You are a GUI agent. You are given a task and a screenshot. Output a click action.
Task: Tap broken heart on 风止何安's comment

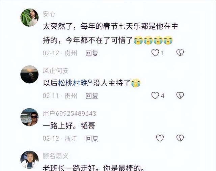click(x=180, y=95)
